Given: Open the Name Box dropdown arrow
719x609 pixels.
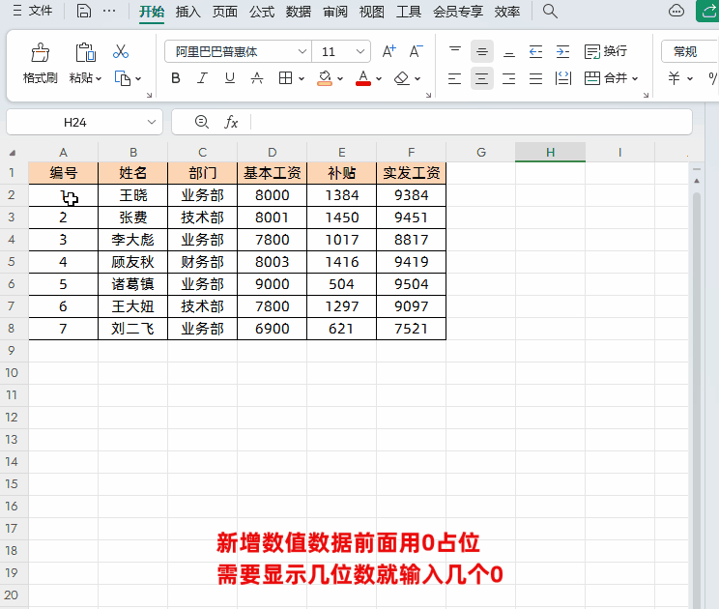Looking at the screenshot, I should [x=152, y=122].
